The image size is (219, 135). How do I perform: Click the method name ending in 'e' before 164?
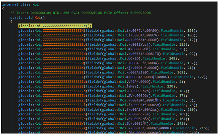pyautogui.click(x=64, y=119)
